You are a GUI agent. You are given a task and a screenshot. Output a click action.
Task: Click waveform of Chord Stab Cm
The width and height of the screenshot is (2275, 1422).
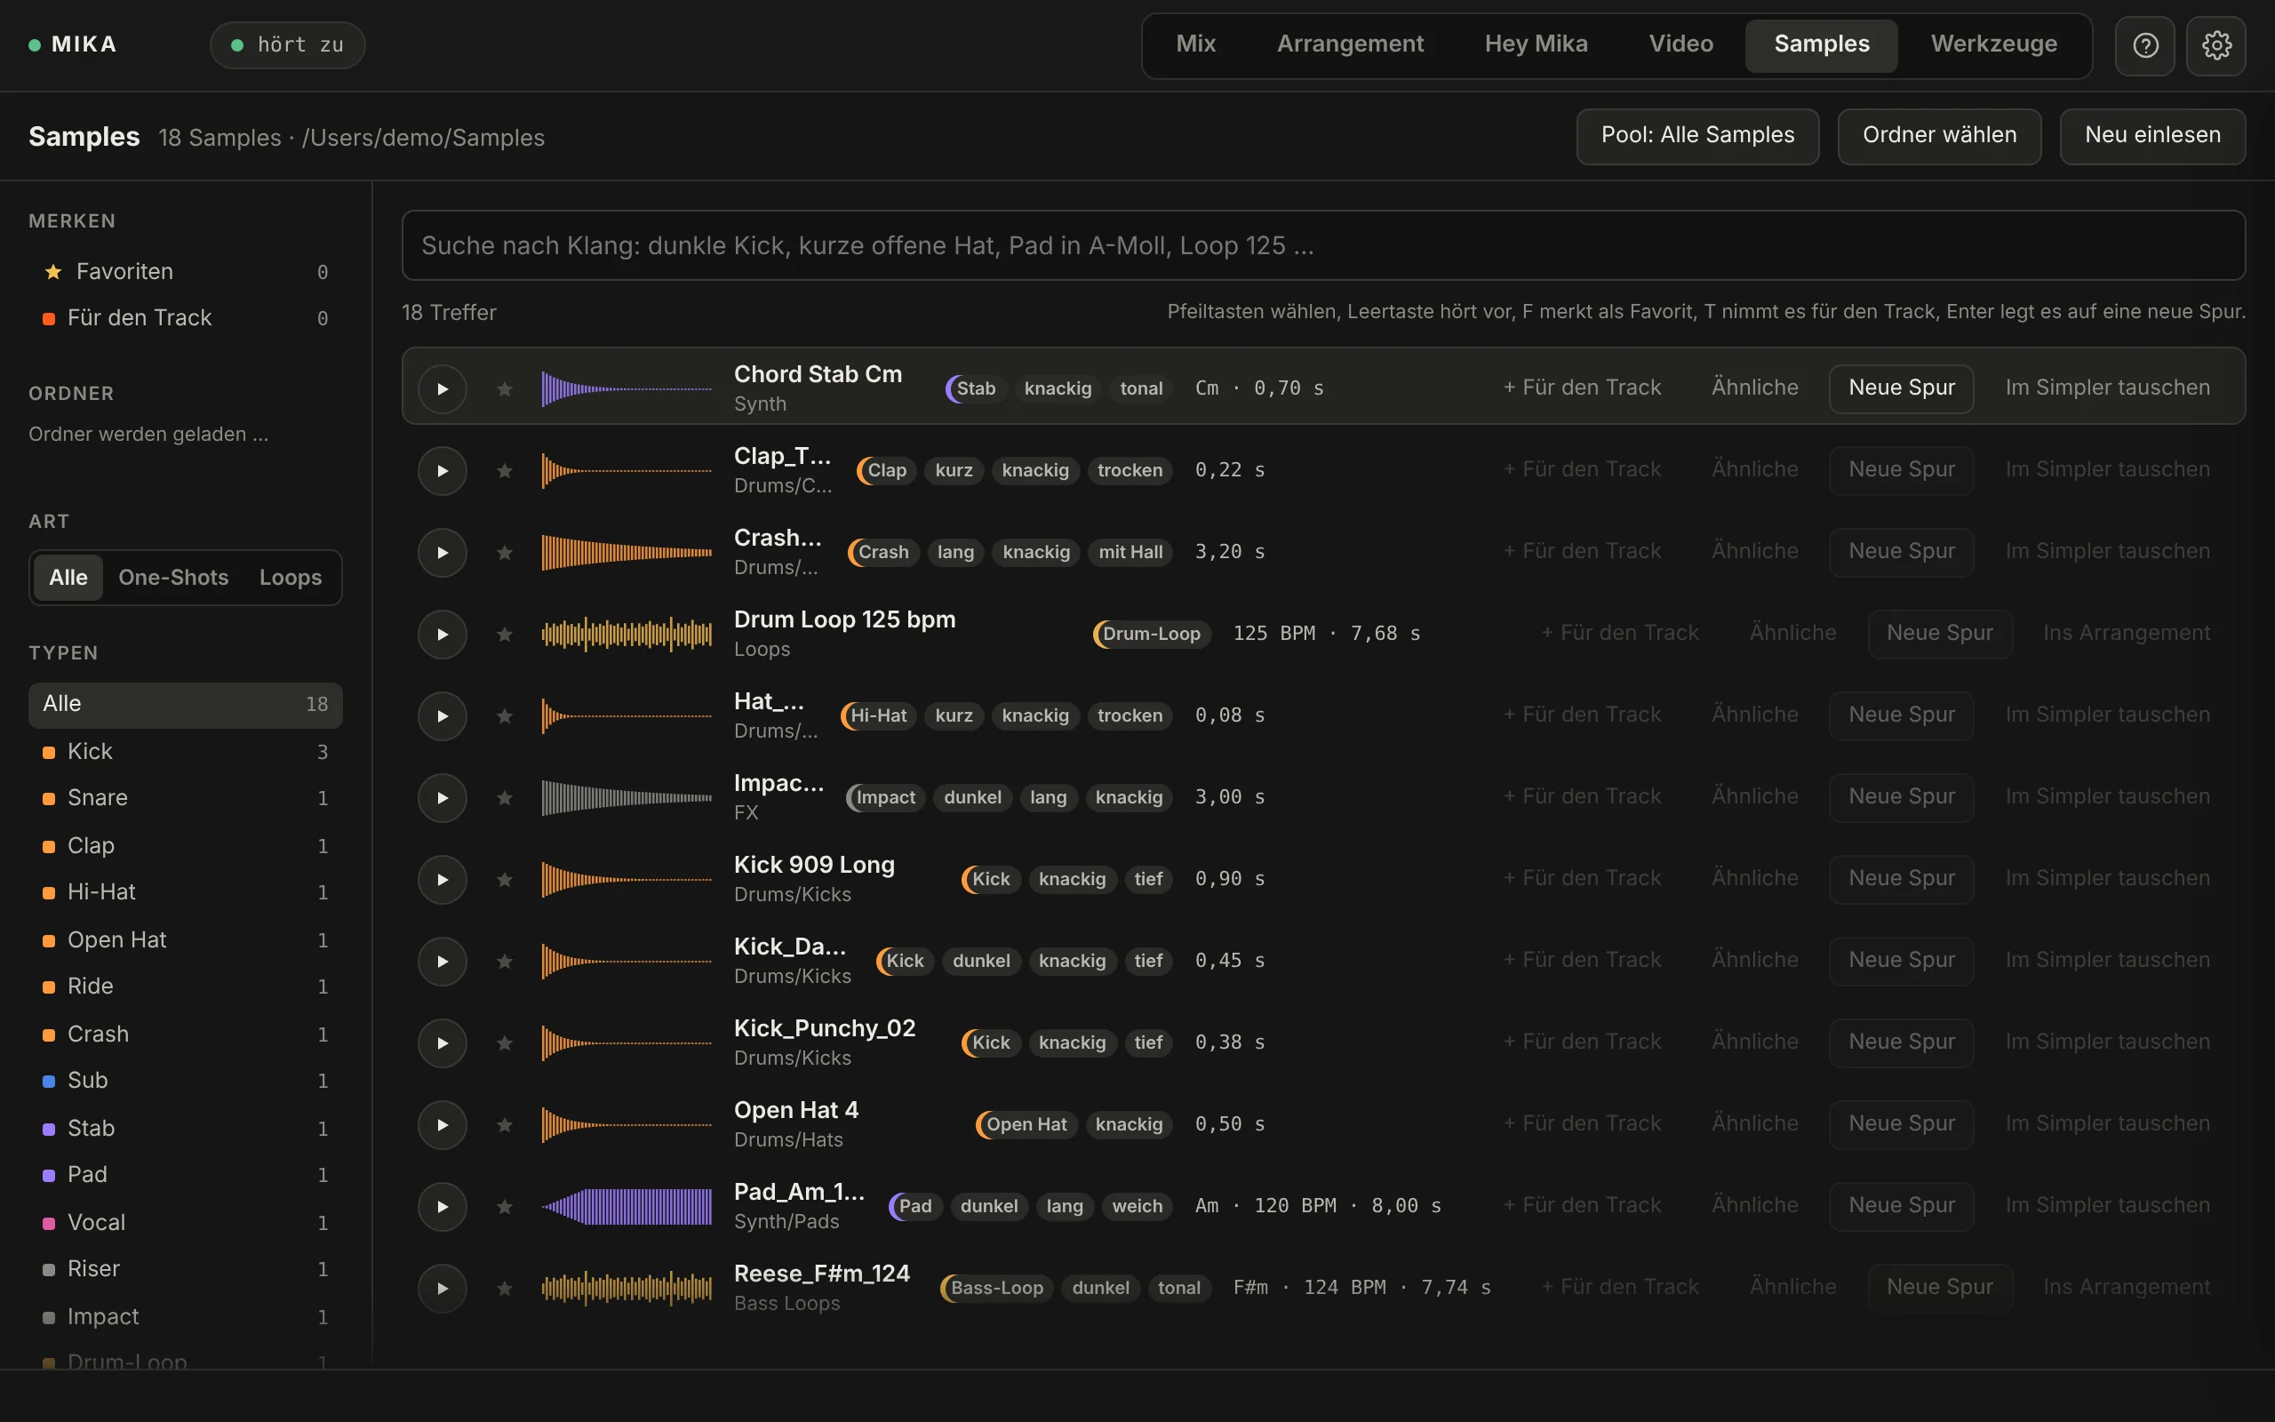627,388
